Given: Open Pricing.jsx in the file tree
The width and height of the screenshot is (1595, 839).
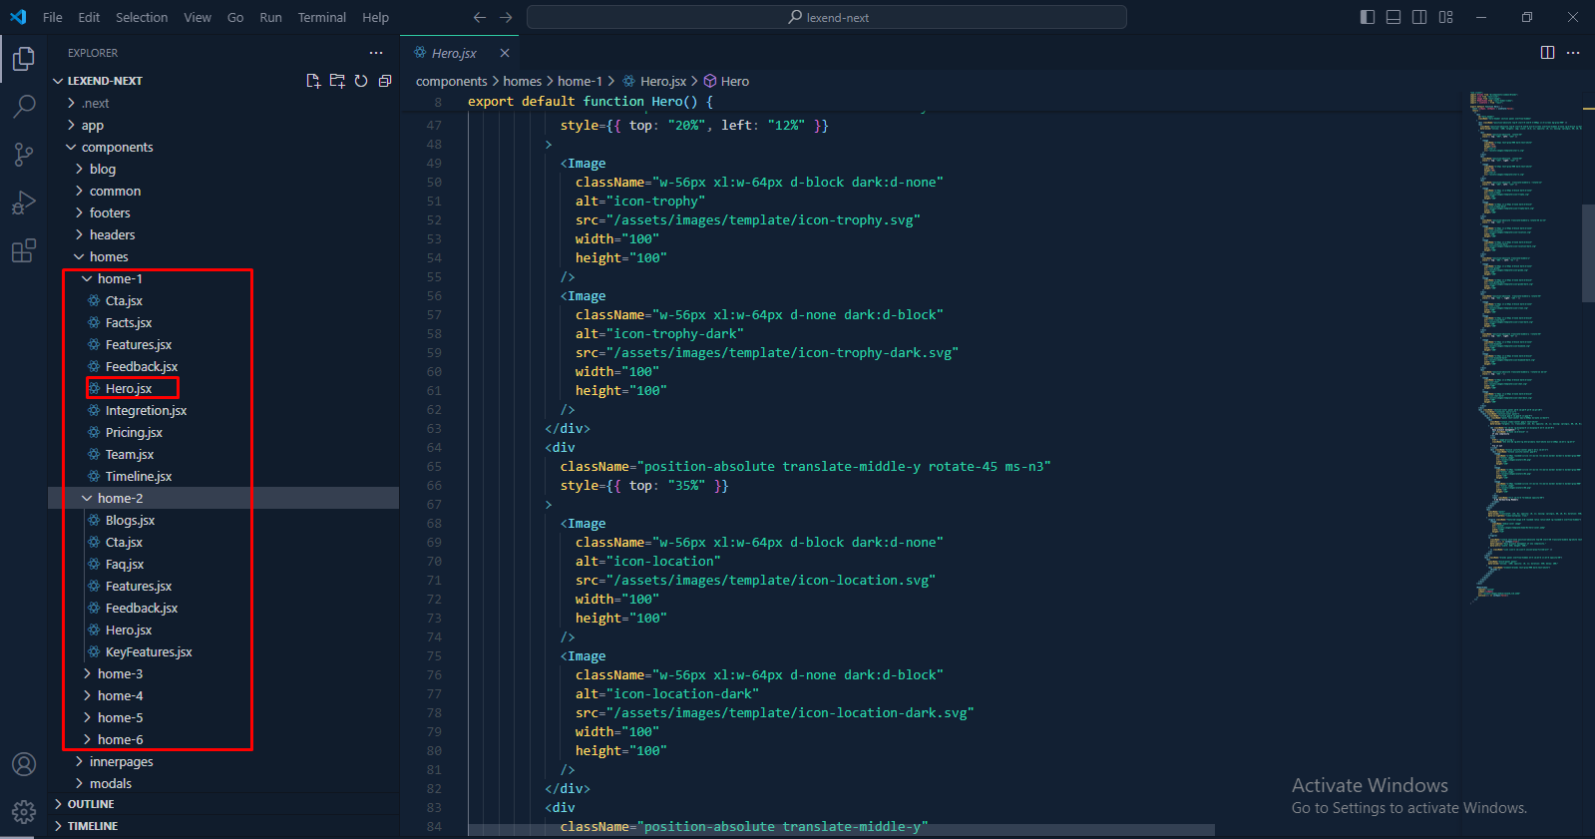Looking at the screenshot, I should [x=134, y=432].
